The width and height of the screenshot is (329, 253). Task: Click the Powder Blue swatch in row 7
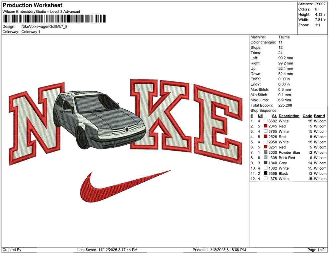coord(265,152)
